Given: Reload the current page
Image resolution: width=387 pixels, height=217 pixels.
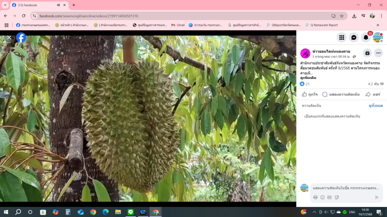Looking at the screenshot, I should coord(24,16).
